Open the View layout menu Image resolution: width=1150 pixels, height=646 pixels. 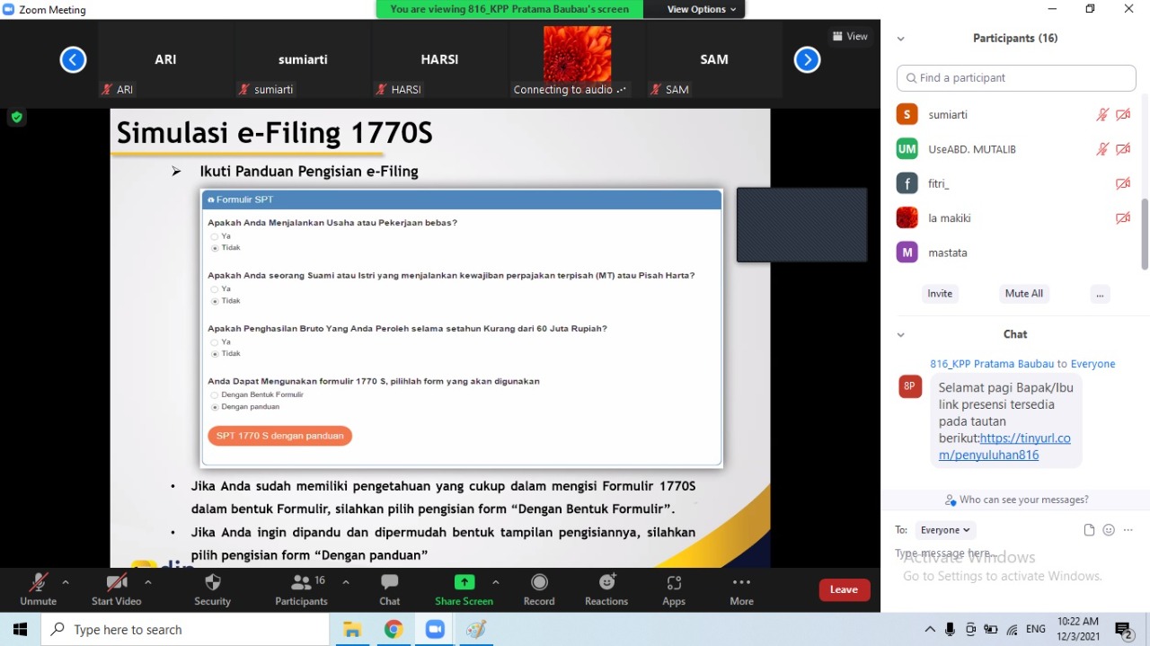[x=850, y=37]
